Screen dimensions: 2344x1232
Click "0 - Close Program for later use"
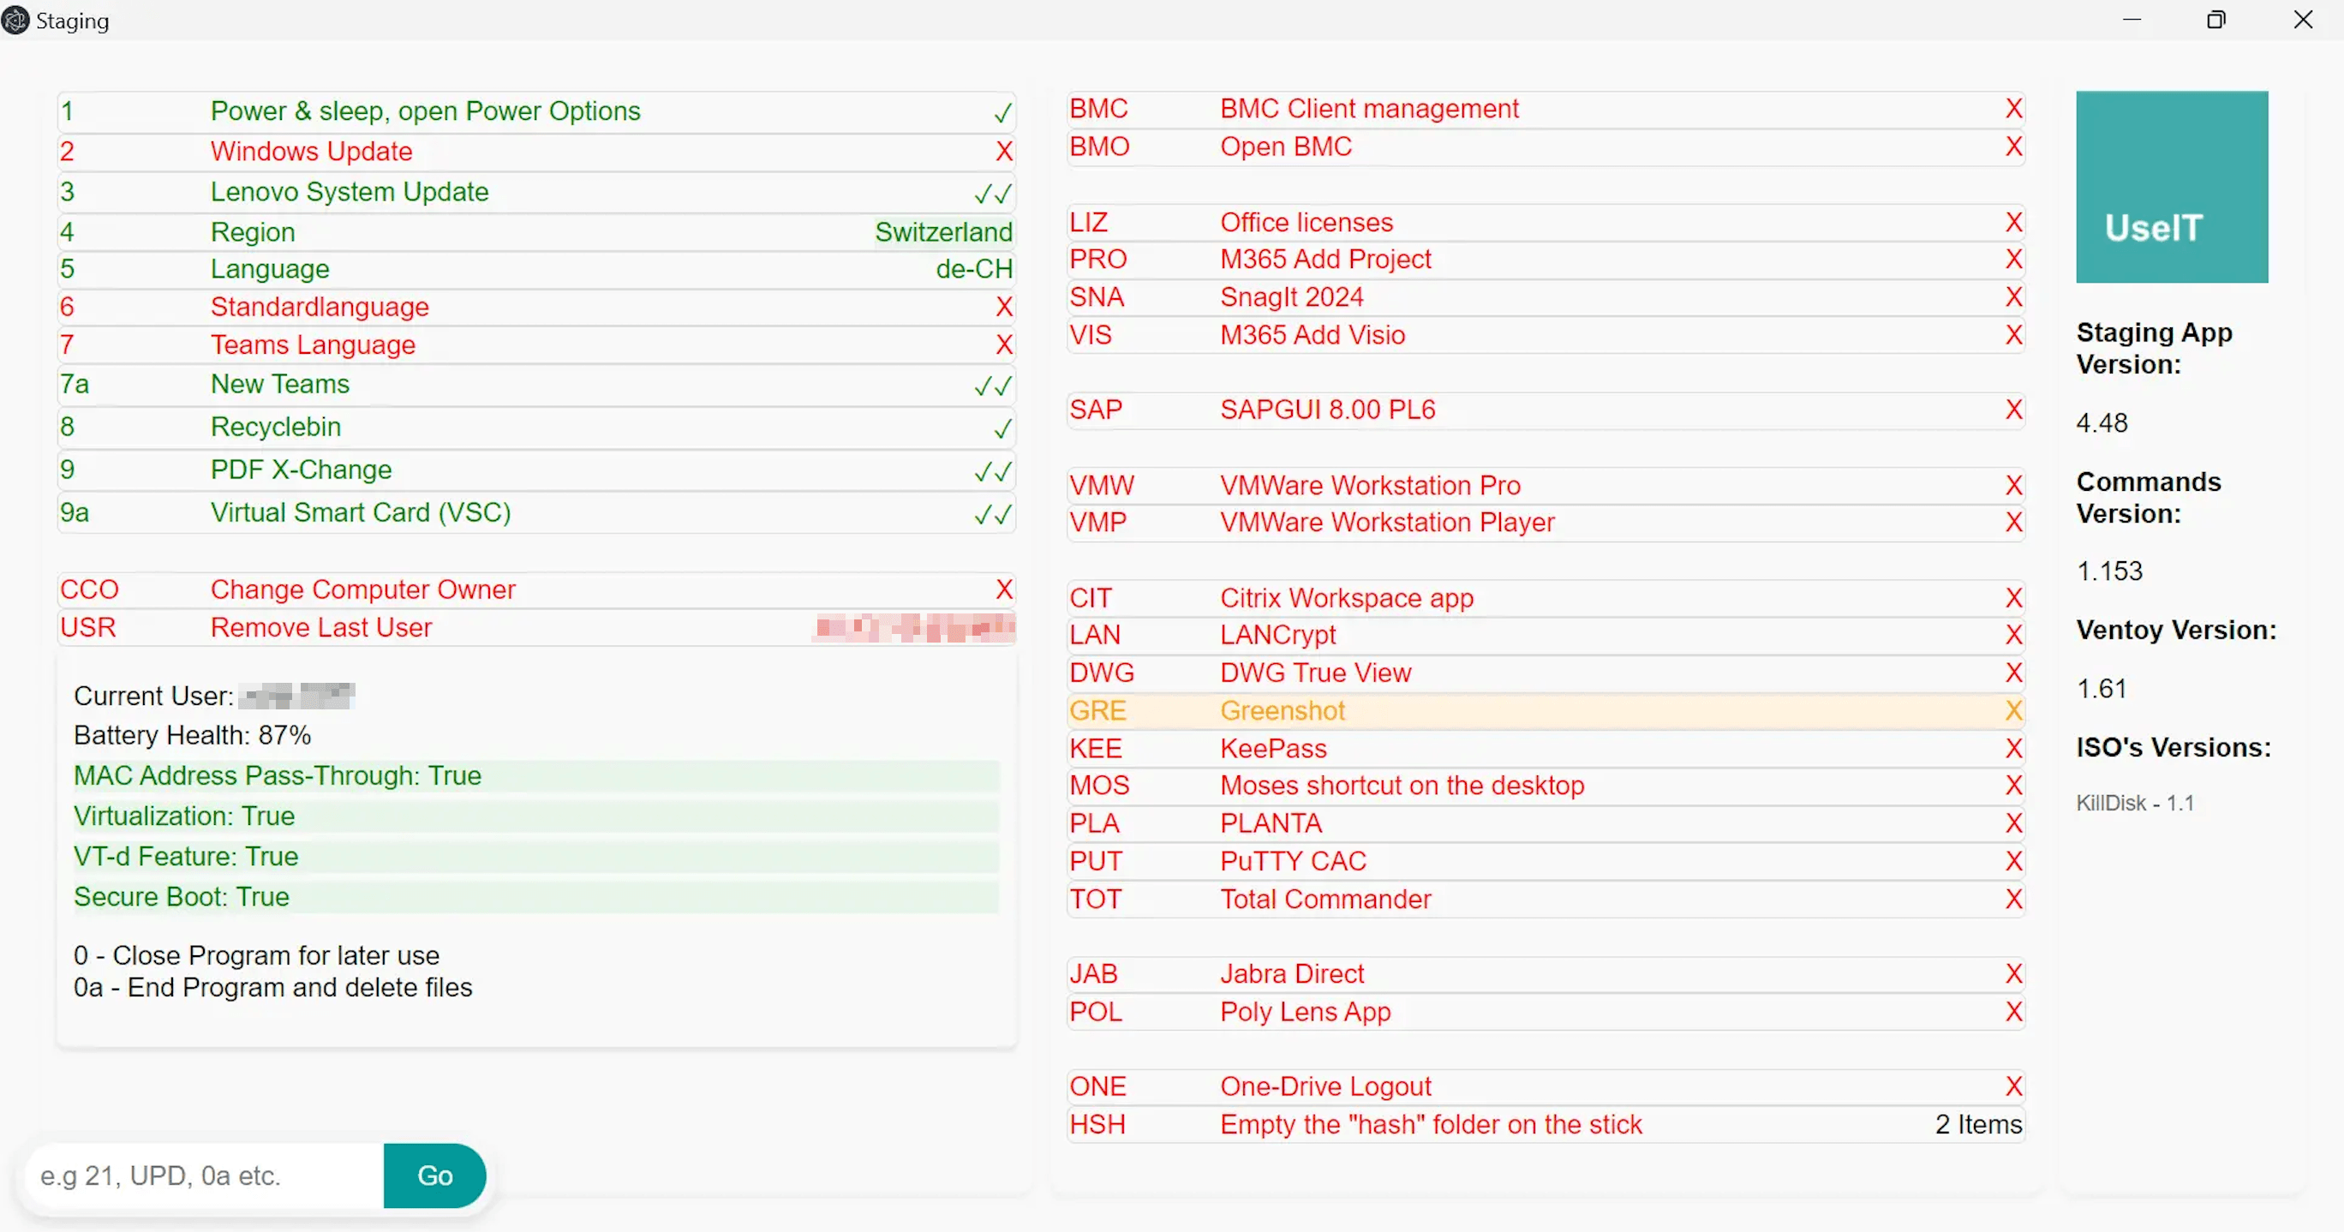257,955
